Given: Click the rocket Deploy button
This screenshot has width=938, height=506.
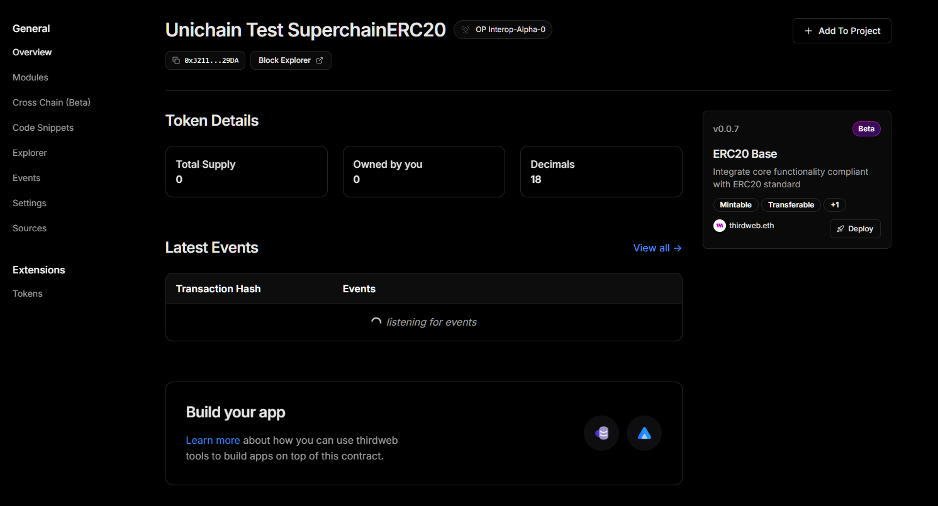Looking at the screenshot, I should click(x=855, y=229).
